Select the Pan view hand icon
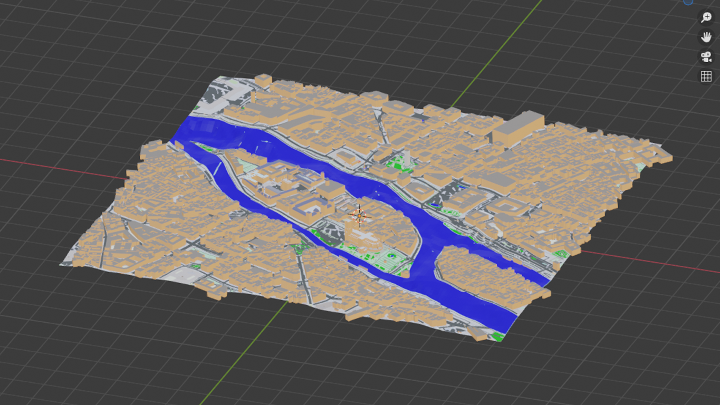Image resolution: width=720 pixels, height=405 pixels. click(x=706, y=37)
